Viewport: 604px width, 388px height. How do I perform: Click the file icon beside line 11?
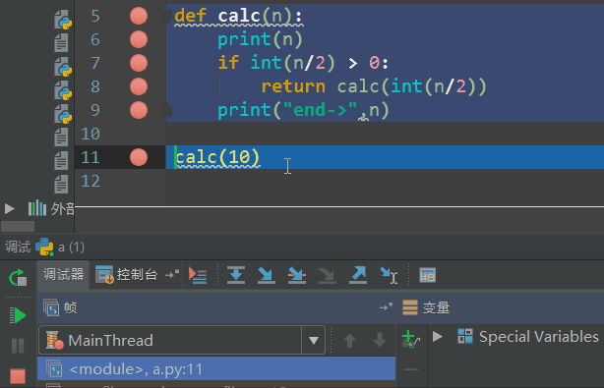61,160
